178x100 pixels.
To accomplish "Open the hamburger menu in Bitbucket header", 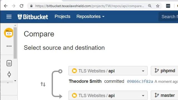I will coord(9,17).
